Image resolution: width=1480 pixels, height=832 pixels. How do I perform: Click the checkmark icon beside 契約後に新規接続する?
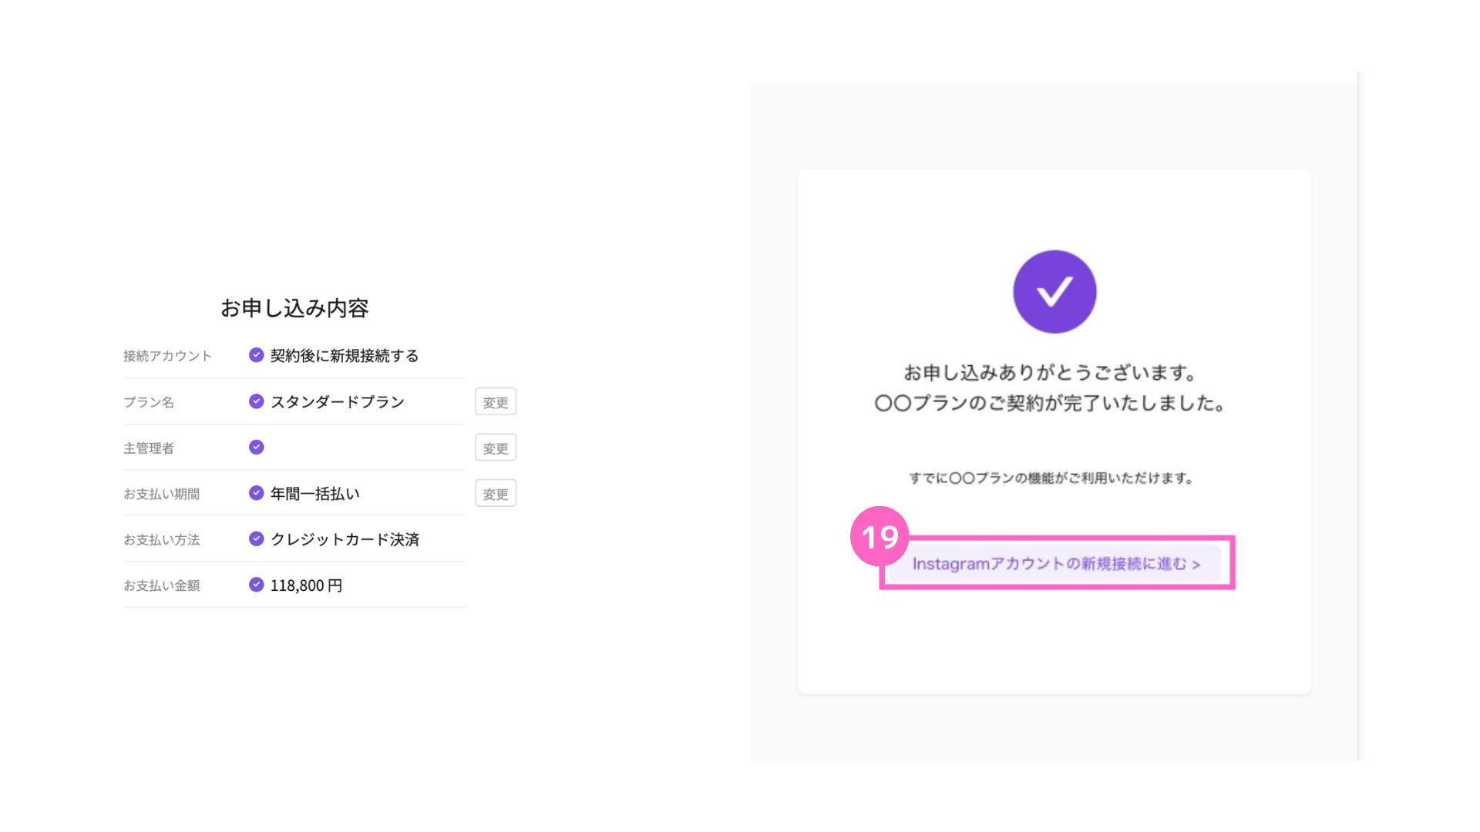click(x=257, y=355)
